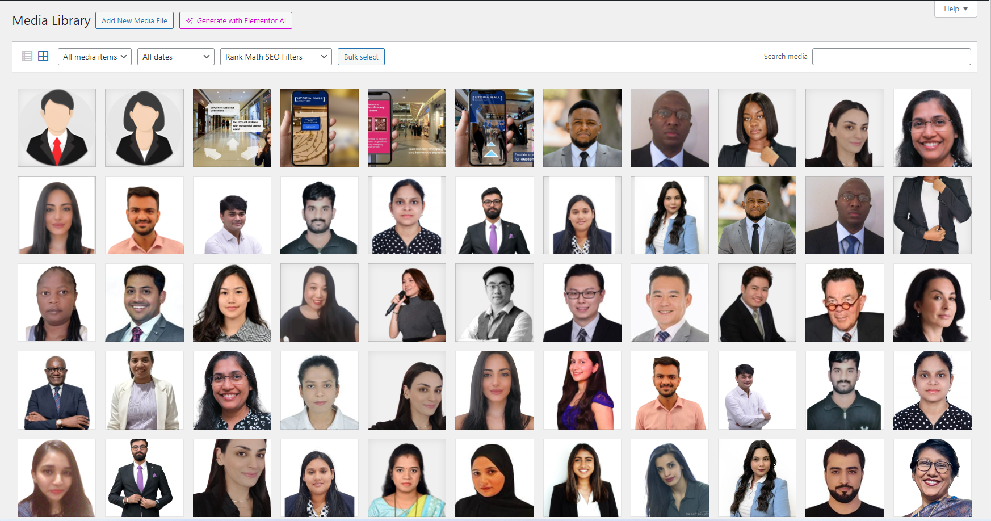The image size is (991, 521).
Task: Click Add New Media File button
Action: (135, 20)
